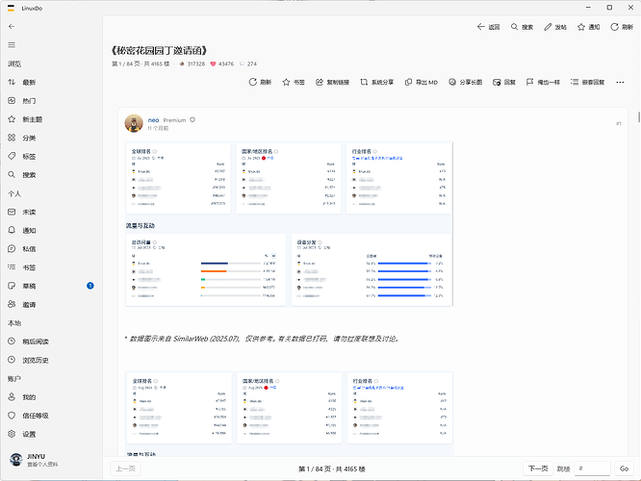Viewport: 641px width, 481px height.
Task: Click the vertical scrollbar thumb
Action: [x=638, y=116]
